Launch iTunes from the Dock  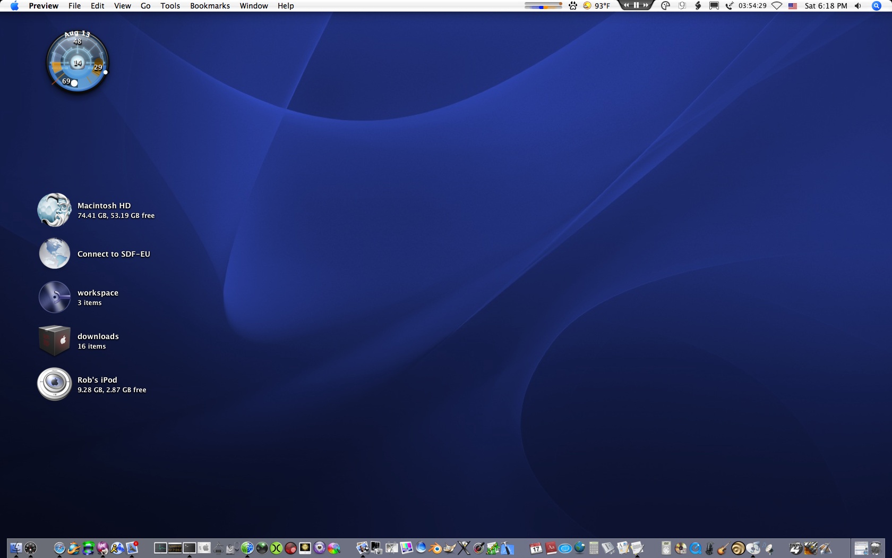[x=753, y=548]
